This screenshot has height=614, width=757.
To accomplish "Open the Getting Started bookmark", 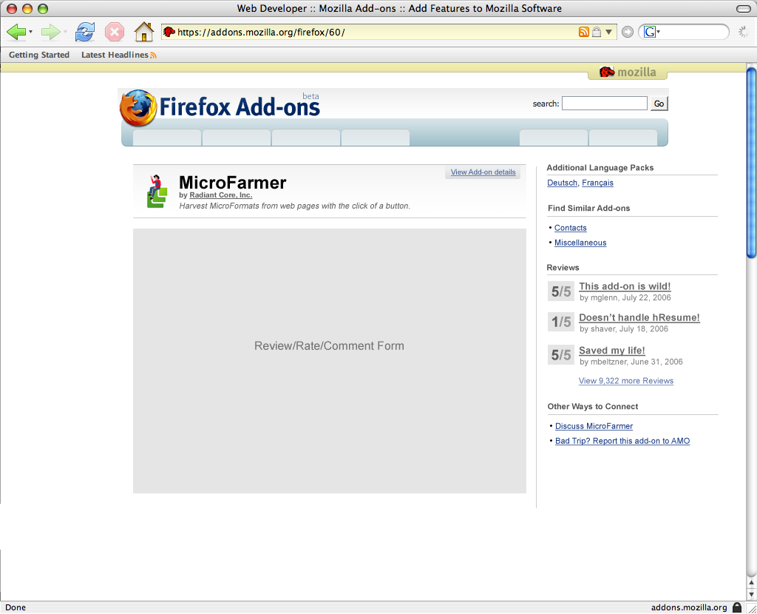I will 39,55.
